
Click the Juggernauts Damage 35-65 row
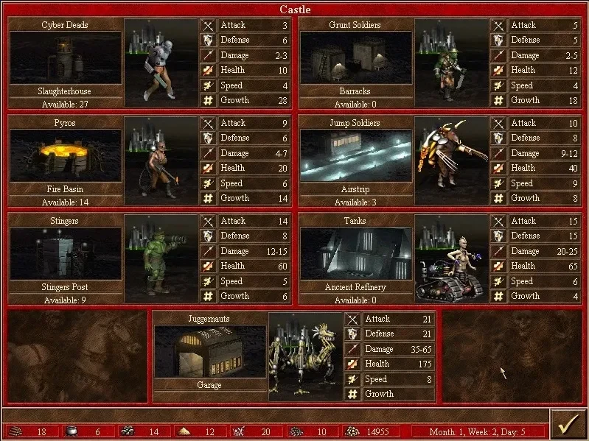pos(398,349)
